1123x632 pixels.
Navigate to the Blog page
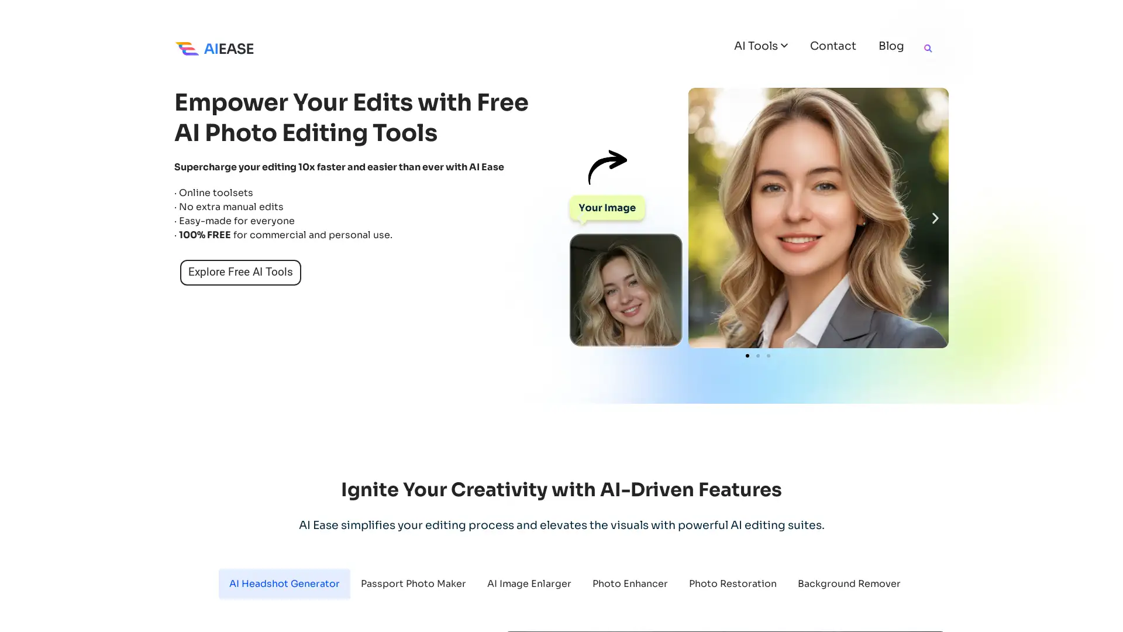pyautogui.click(x=891, y=46)
